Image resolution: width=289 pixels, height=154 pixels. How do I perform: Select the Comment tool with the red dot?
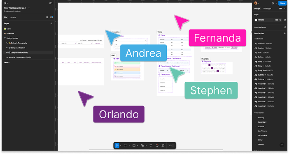(x=157, y=145)
